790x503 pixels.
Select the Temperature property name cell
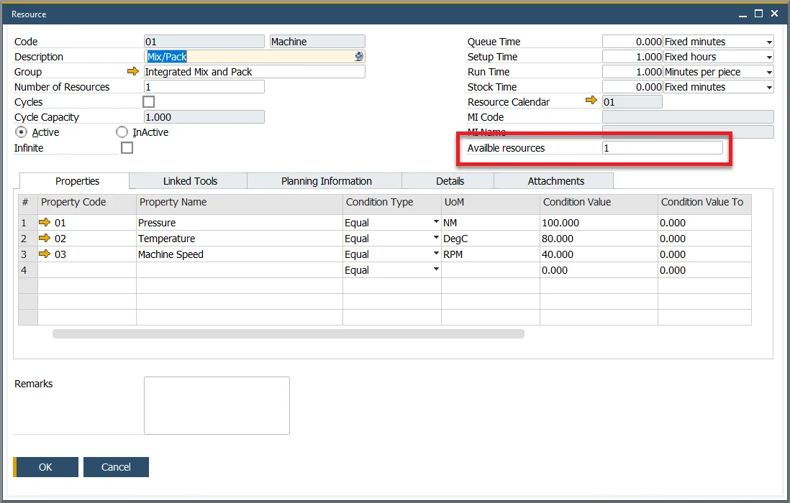point(240,239)
